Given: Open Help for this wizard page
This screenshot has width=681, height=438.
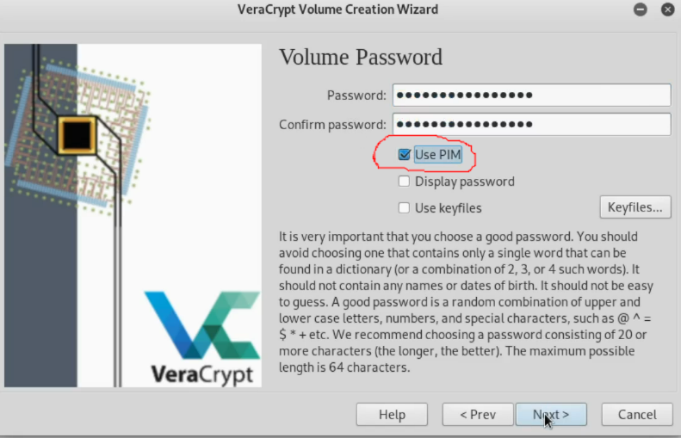Looking at the screenshot, I should 392,415.
